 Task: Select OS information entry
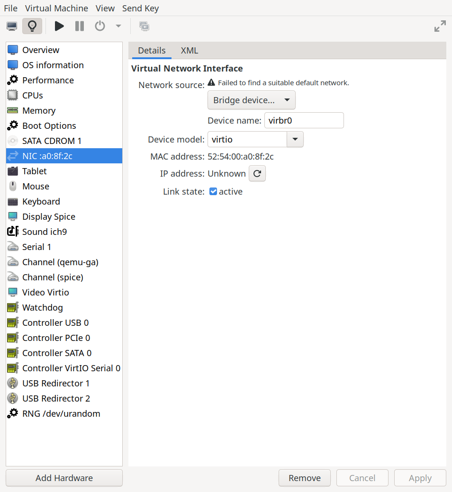click(x=64, y=65)
